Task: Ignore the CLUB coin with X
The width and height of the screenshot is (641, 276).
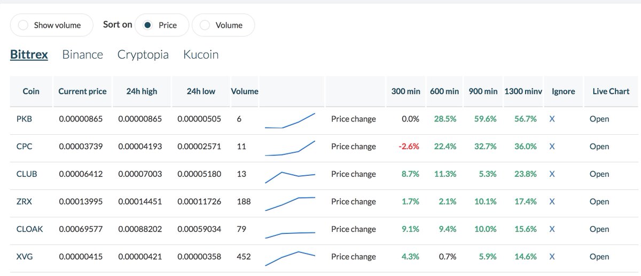Action: [x=552, y=174]
